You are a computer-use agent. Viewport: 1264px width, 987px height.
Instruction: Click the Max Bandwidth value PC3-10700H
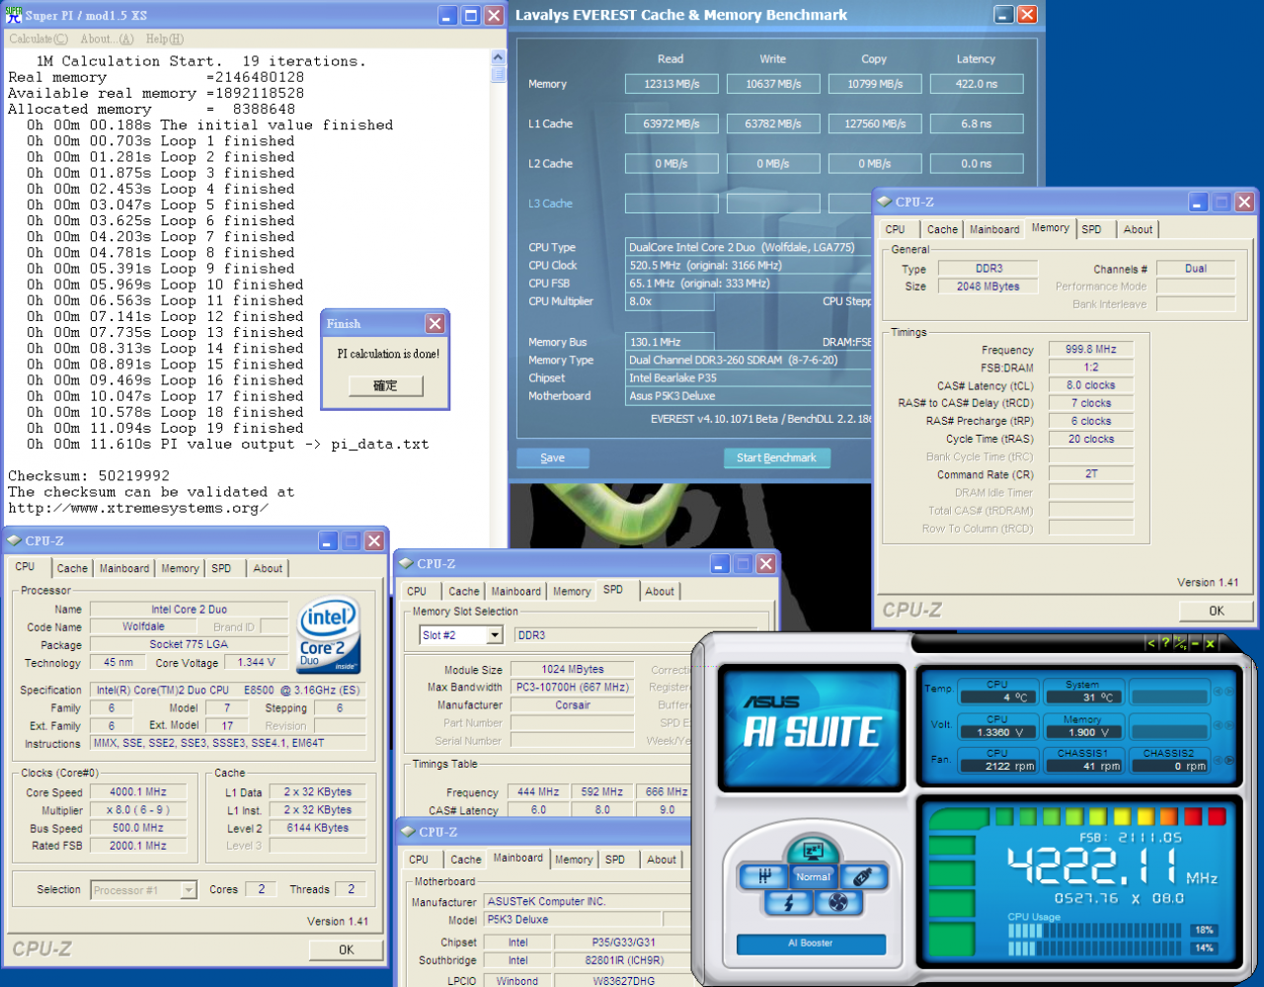coord(573,687)
